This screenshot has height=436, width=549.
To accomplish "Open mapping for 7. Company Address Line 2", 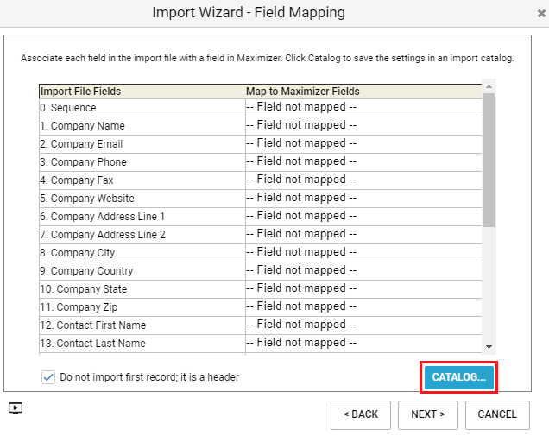I will click(x=363, y=235).
